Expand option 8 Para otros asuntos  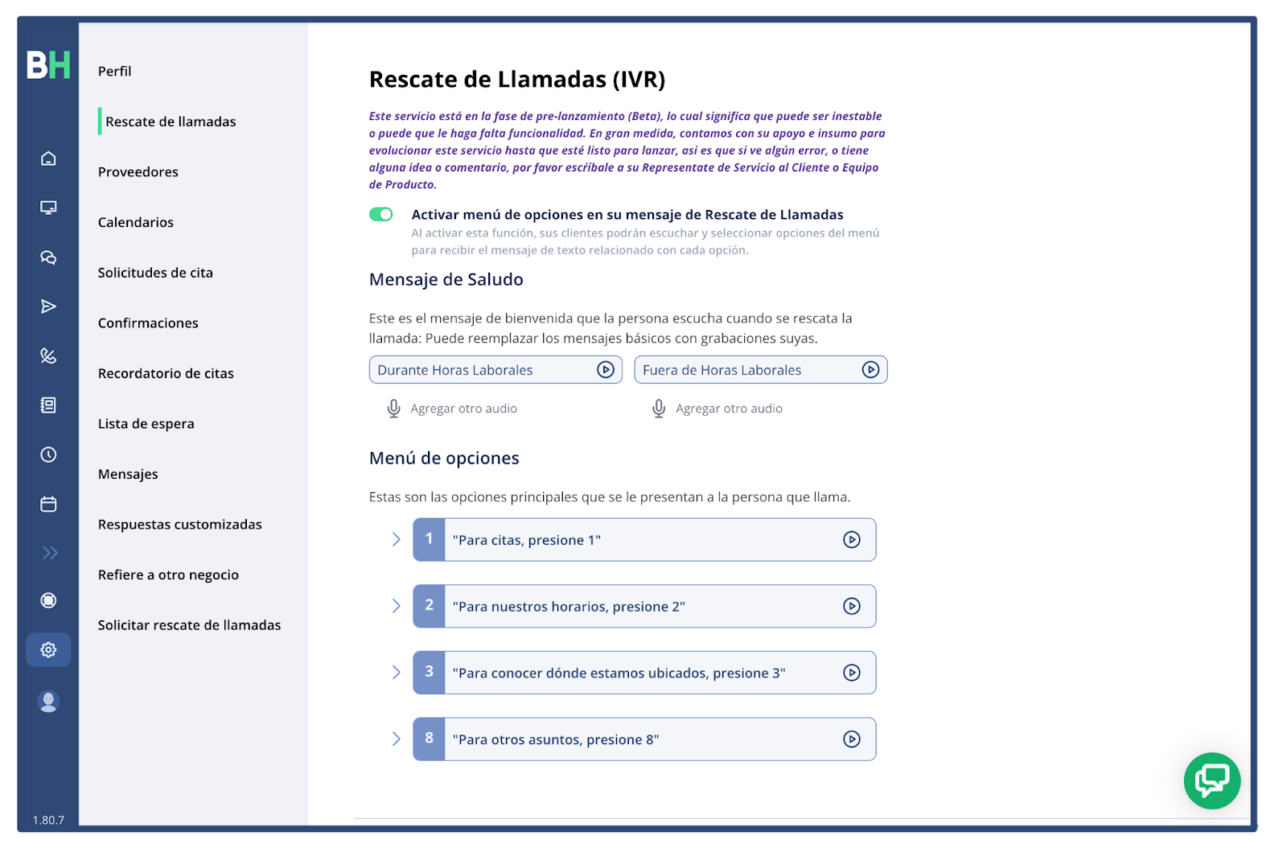coord(396,739)
